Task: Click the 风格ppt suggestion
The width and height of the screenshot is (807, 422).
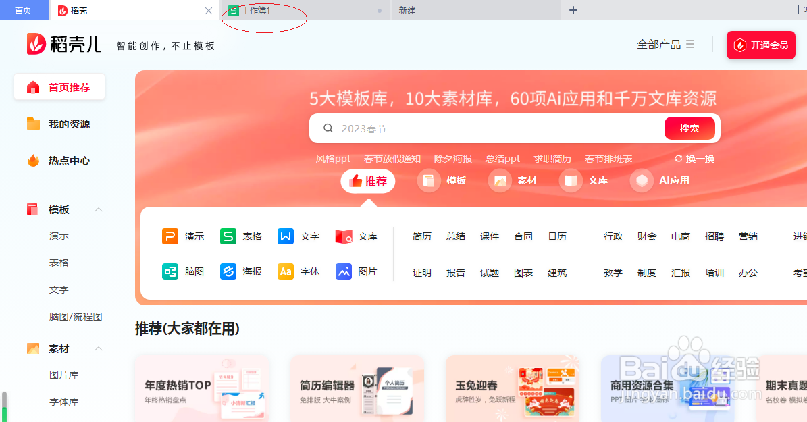Action: tap(333, 159)
